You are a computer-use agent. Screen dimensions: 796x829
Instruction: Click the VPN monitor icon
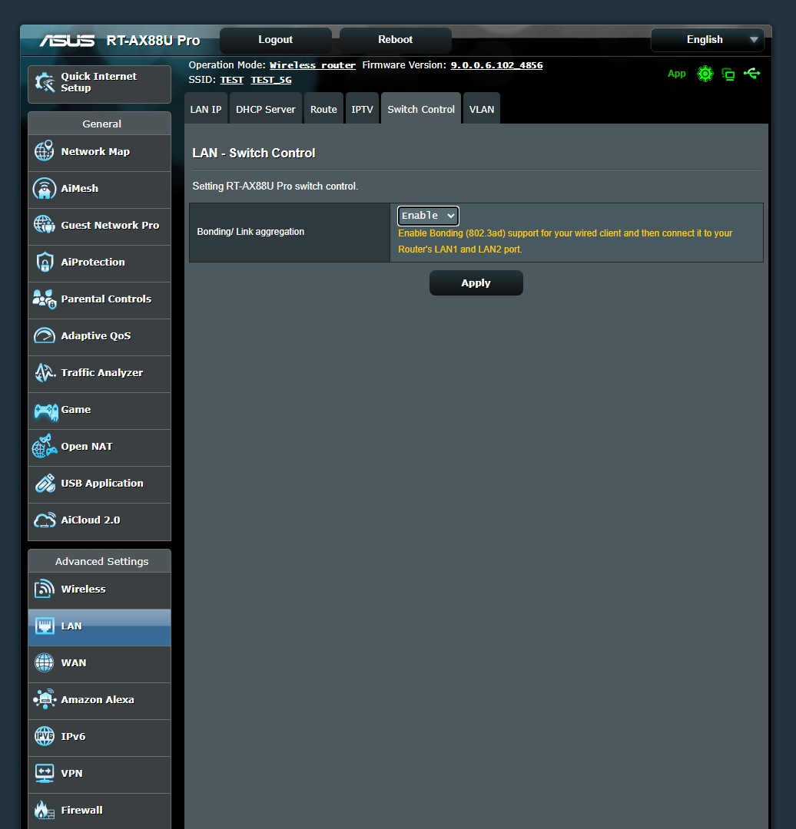[x=45, y=774]
